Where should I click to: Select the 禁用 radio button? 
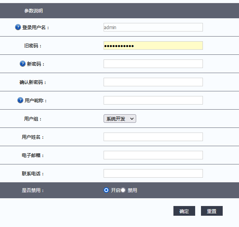[123, 190]
